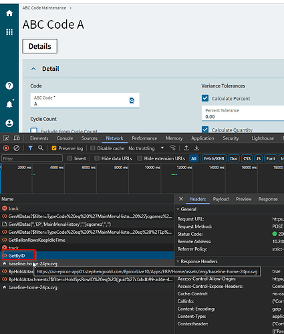Uncheck the Calculate Percent checkbox
Viewport: 284px width, 334px height.
(x=205, y=98)
